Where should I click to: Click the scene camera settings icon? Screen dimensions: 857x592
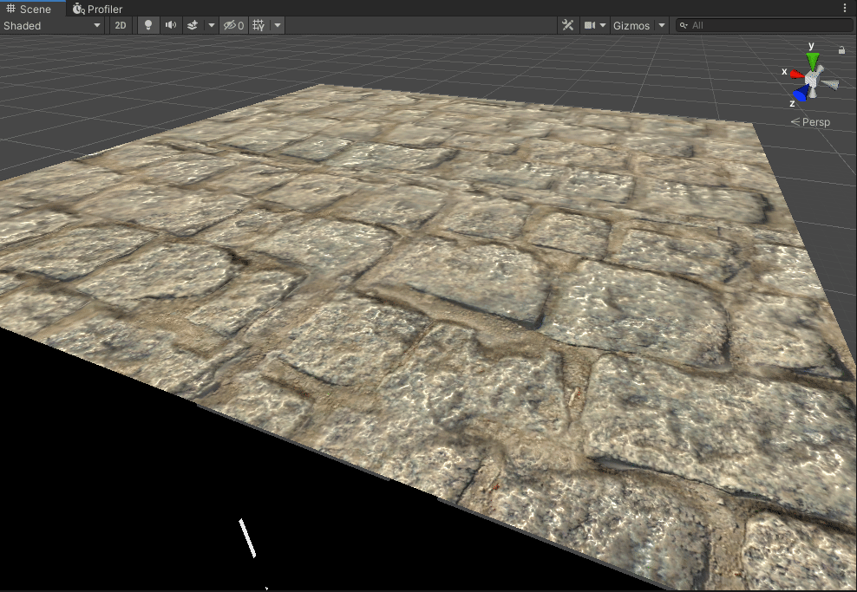coord(592,25)
